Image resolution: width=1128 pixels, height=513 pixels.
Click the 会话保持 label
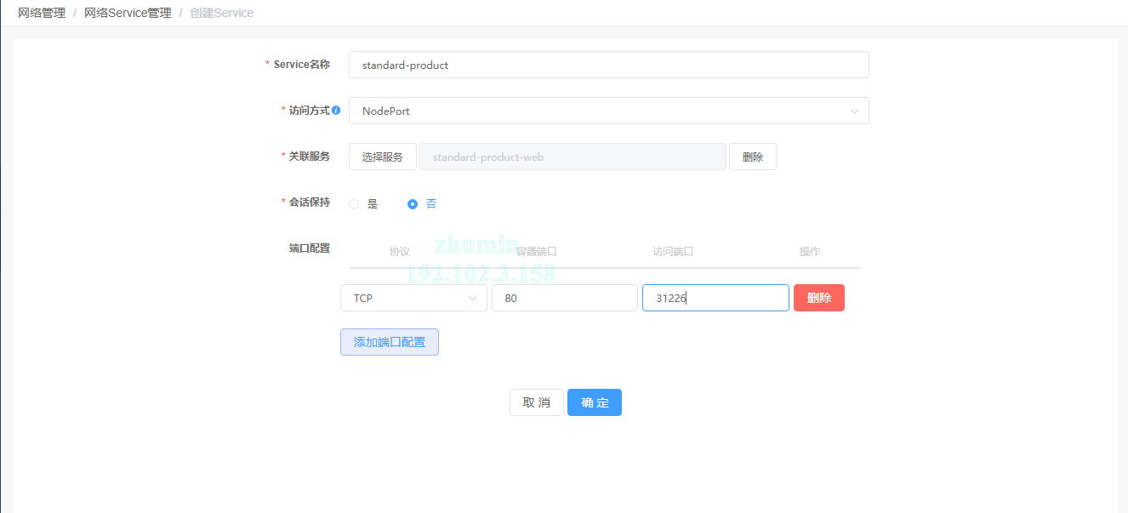310,202
